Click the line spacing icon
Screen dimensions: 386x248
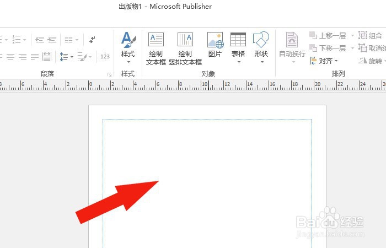point(64,57)
